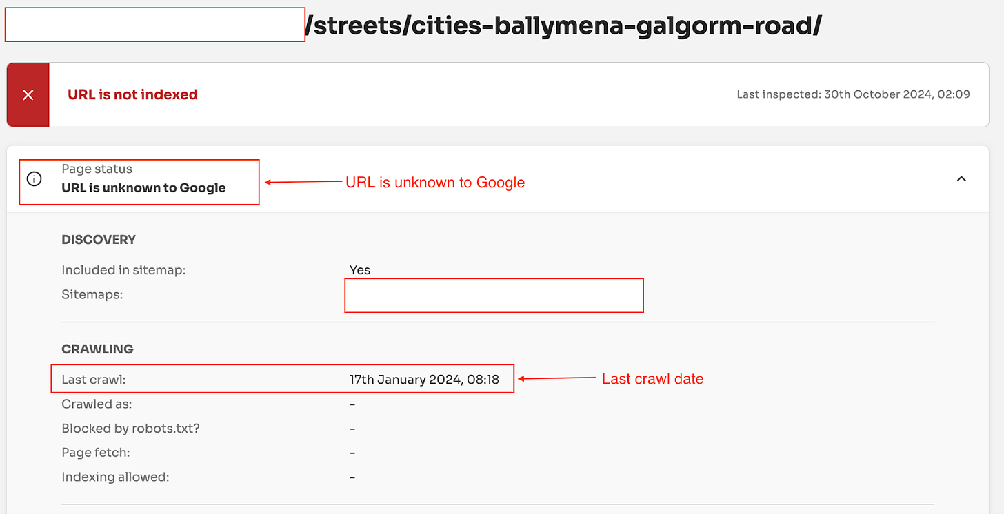Click the "Indexing allowed:" label
This screenshot has height=514, width=1004.
coord(115,477)
